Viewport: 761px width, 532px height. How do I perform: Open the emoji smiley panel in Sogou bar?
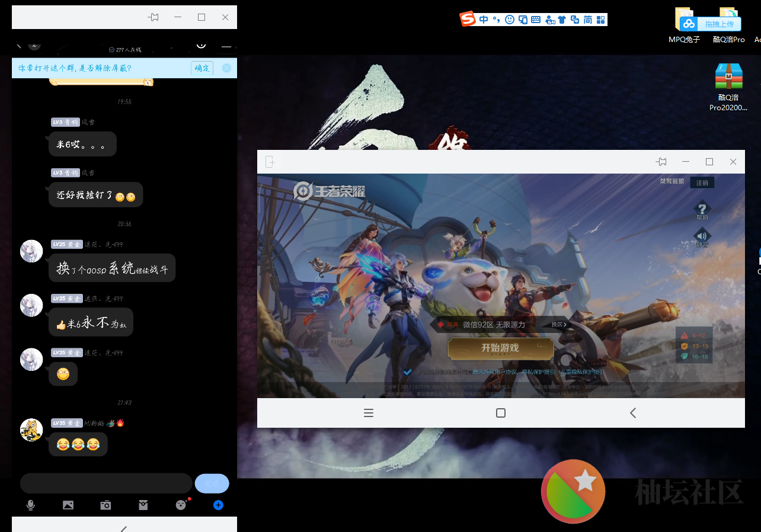510,20
